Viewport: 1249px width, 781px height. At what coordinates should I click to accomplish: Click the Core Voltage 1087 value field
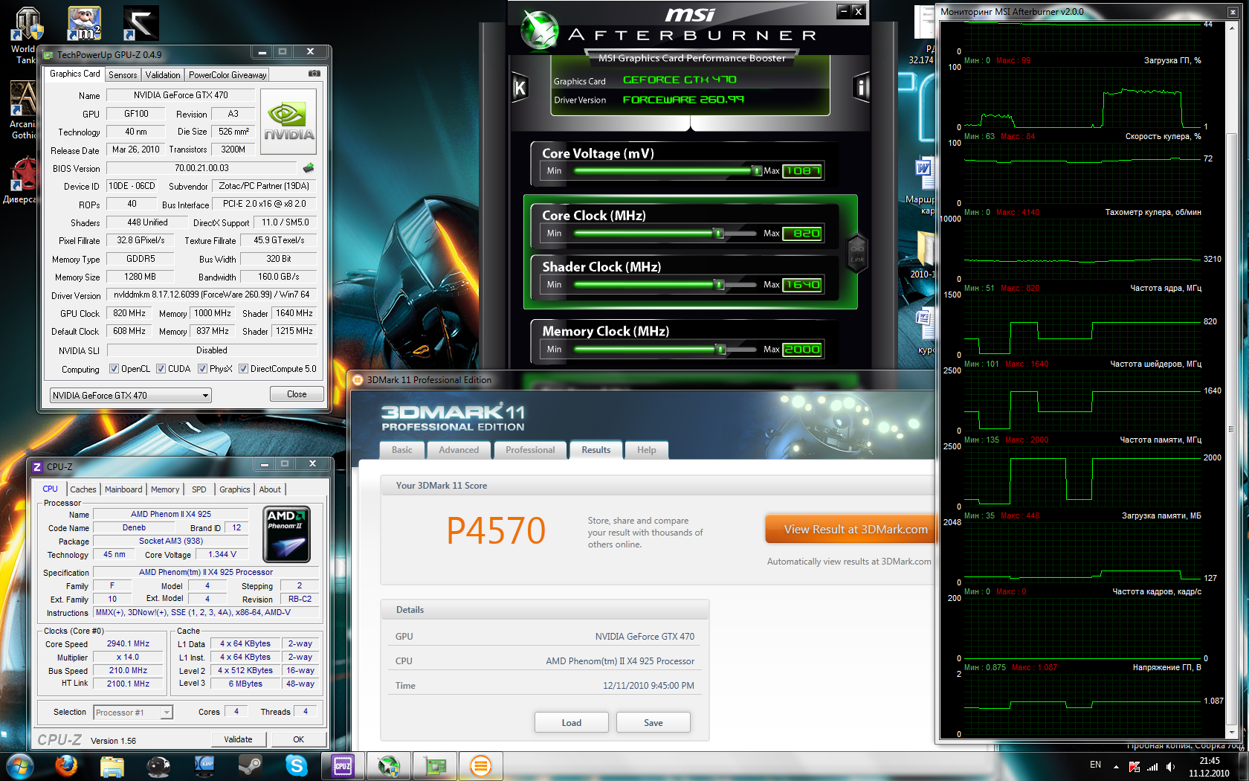[802, 171]
